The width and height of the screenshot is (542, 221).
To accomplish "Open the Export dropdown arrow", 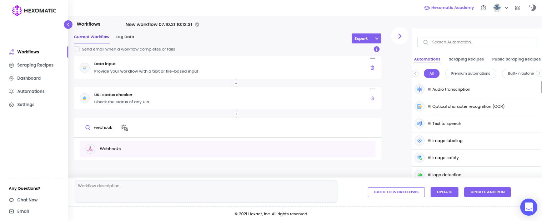I will [377, 38].
